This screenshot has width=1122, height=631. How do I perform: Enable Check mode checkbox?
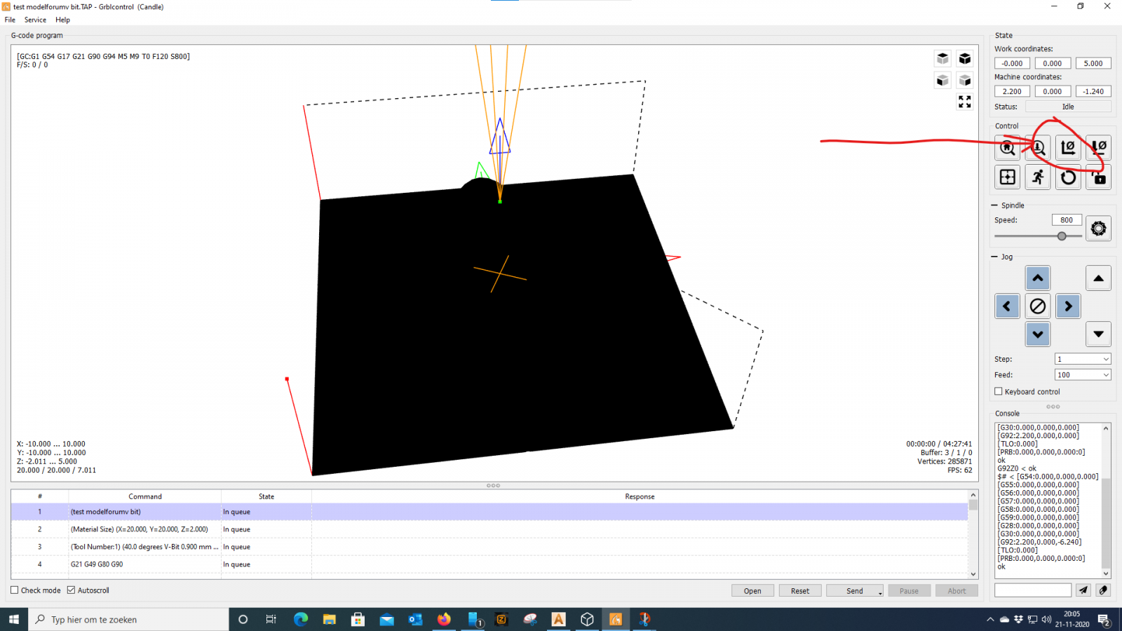coord(15,590)
